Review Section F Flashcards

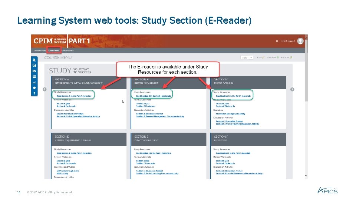click(x=225, y=163)
